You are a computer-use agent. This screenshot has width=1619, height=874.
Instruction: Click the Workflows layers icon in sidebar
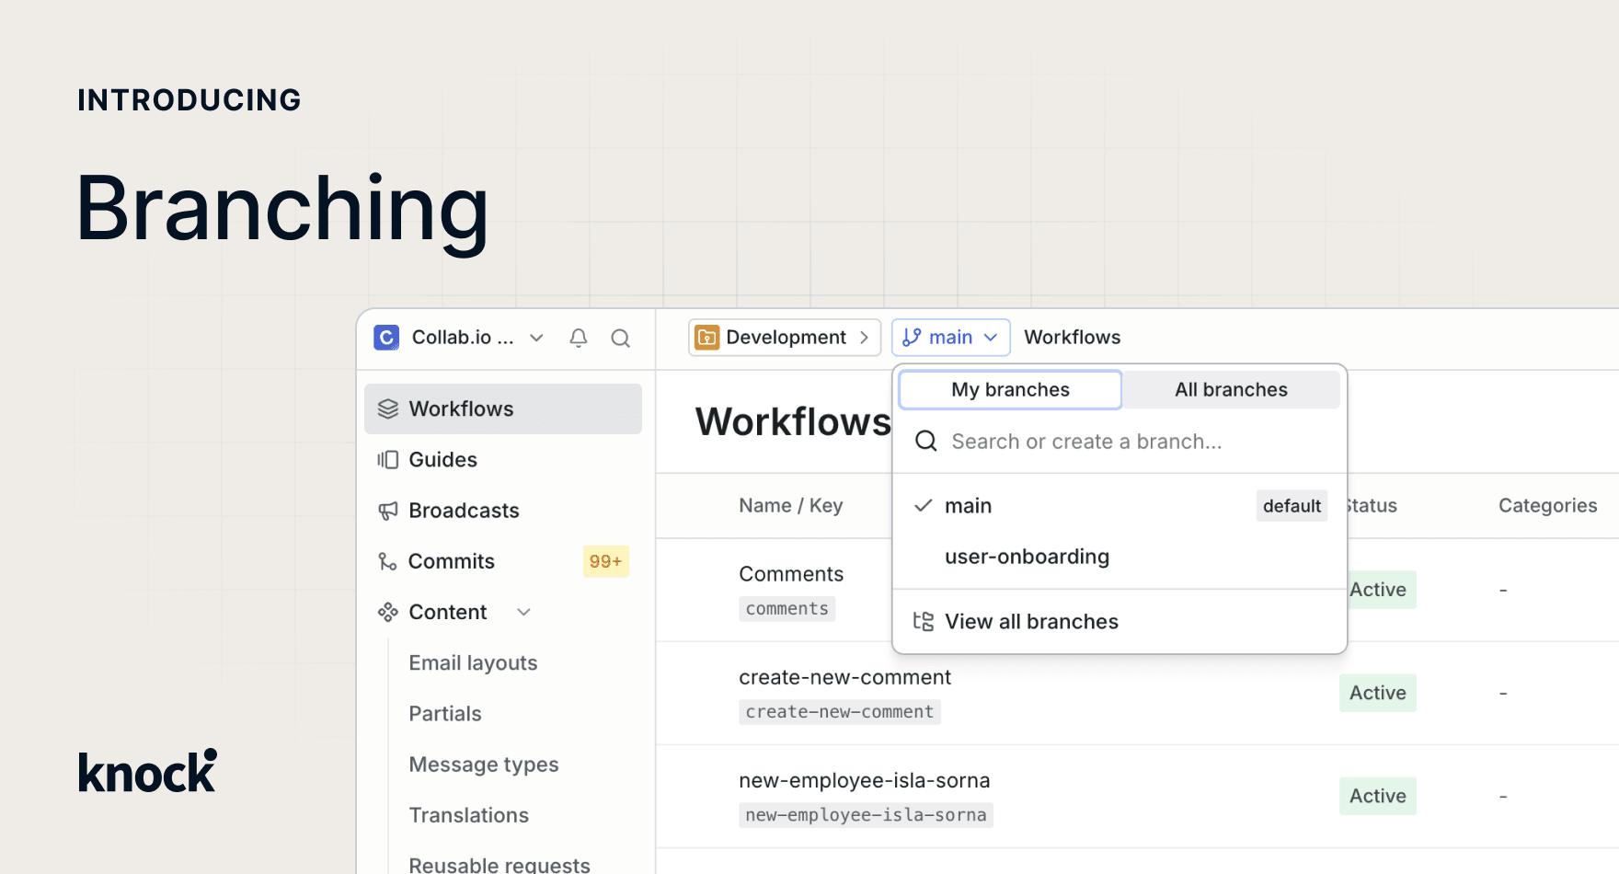387,409
